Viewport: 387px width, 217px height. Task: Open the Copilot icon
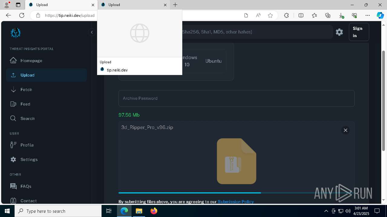click(380, 15)
